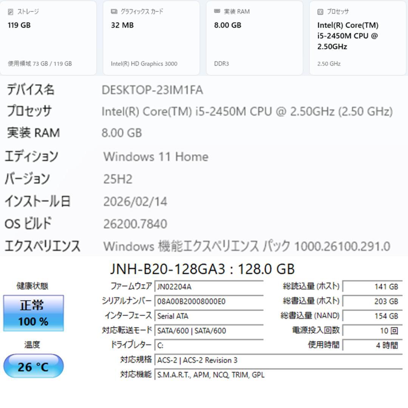Click the エクスペリエンス label

point(43,246)
